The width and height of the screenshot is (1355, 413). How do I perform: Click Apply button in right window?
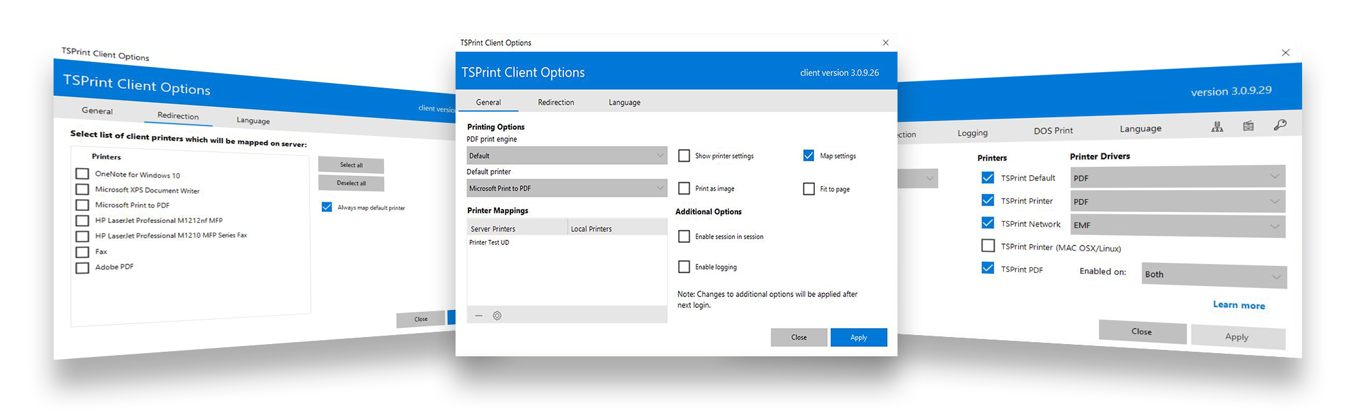pos(1238,337)
